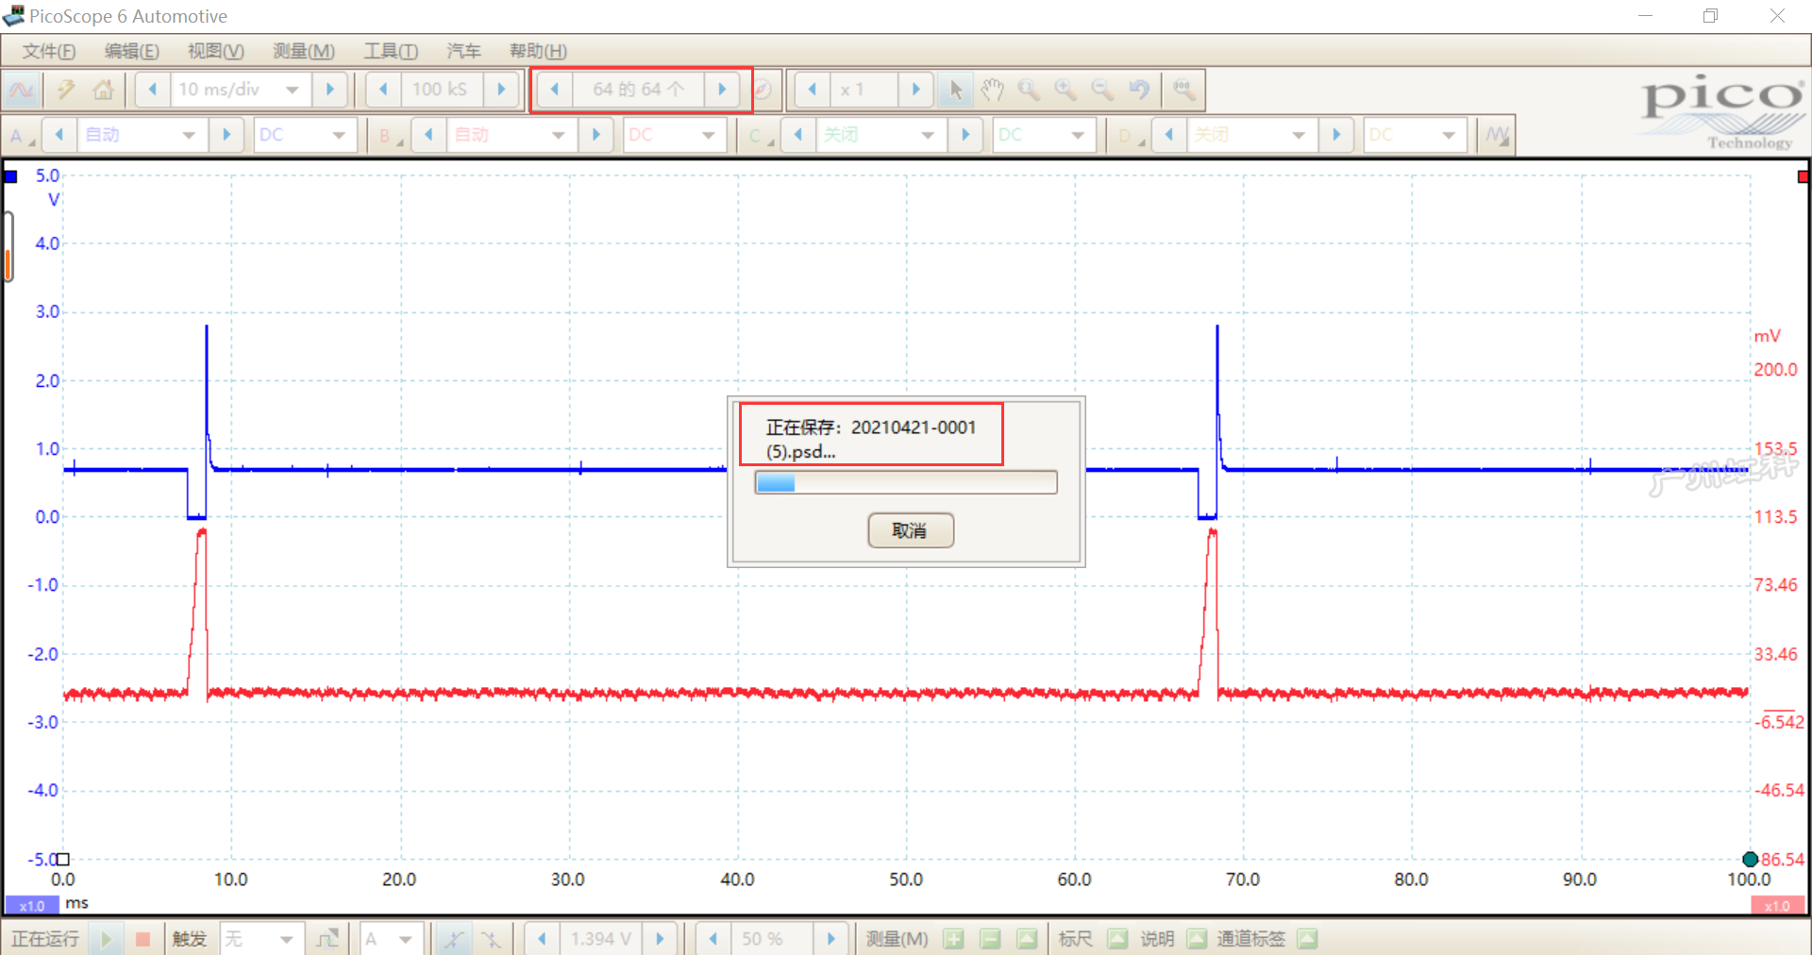Image resolution: width=1812 pixels, height=955 pixels.
Task: Click the delete measurement minus icon
Action: (990, 939)
